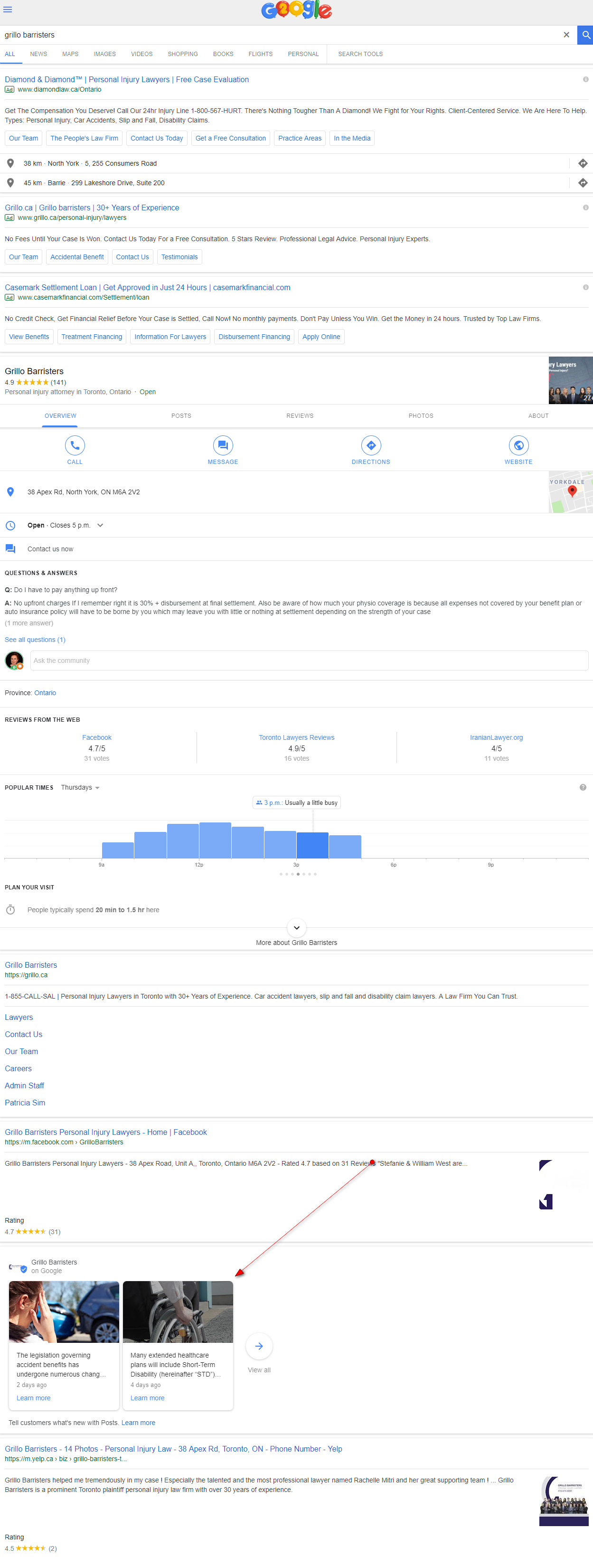Clear the search box with the X

click(x=566, y=35)
